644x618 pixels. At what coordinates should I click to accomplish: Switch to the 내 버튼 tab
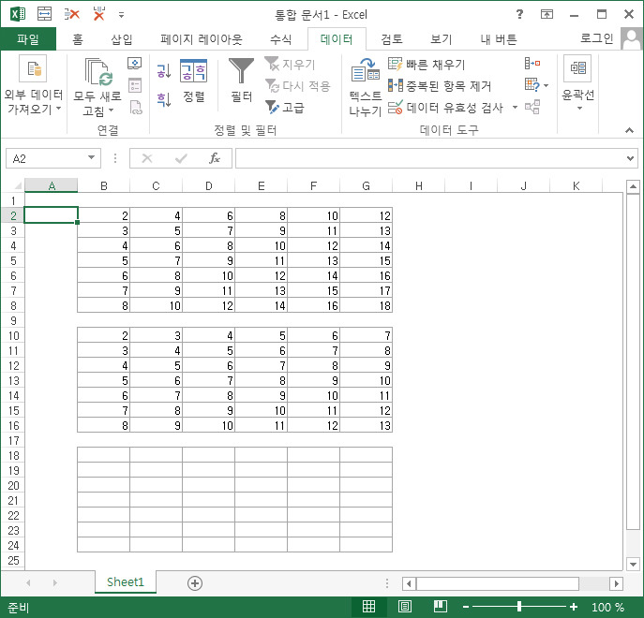coord(498,39)
